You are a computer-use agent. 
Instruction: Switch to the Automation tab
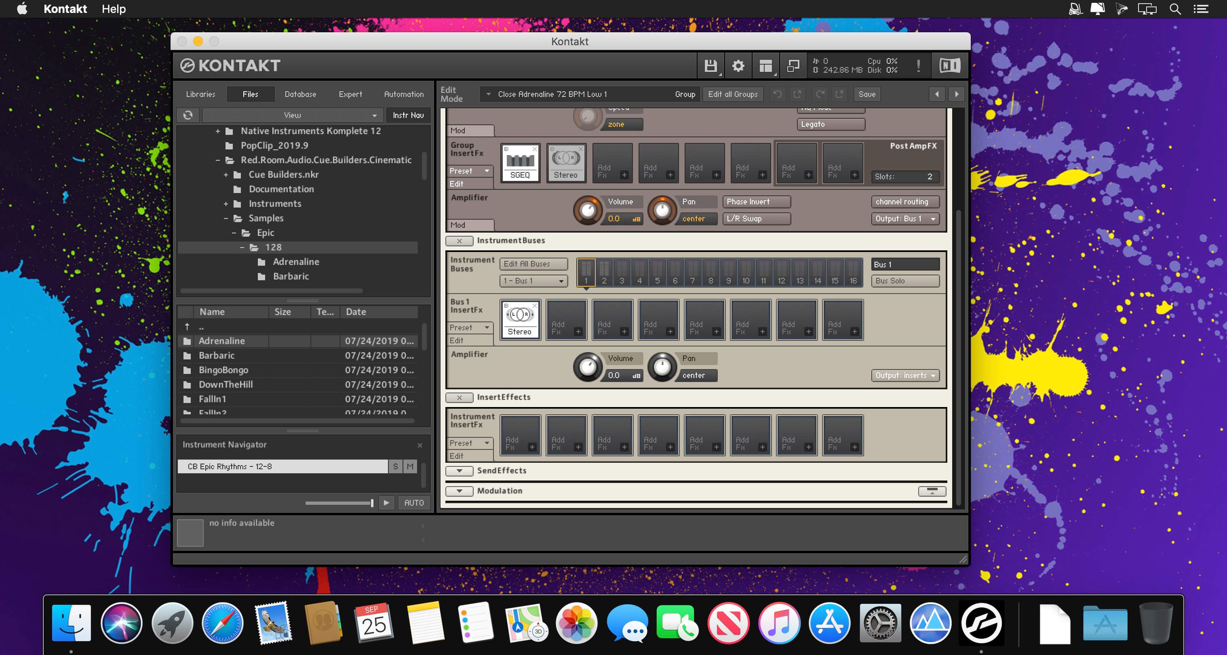coord(404,94)
